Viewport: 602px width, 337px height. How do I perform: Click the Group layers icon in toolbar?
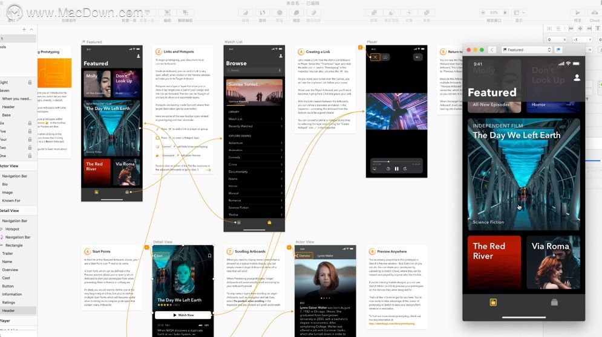[168, 13]
